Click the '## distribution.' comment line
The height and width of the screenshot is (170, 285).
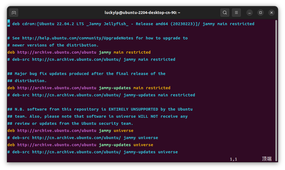[x=27, y=81]
